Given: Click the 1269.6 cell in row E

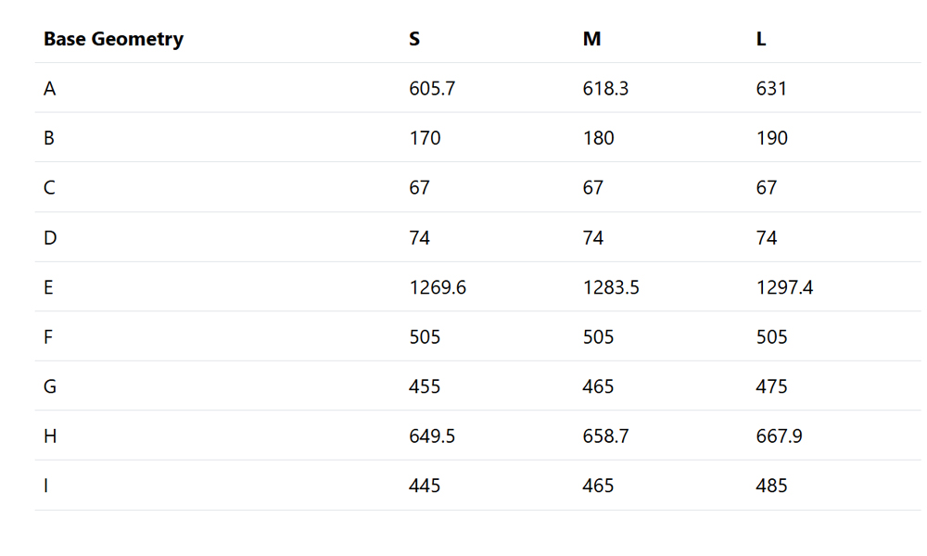Looking at the screenshot, I should pyautogui.click(x=438, y=288).
